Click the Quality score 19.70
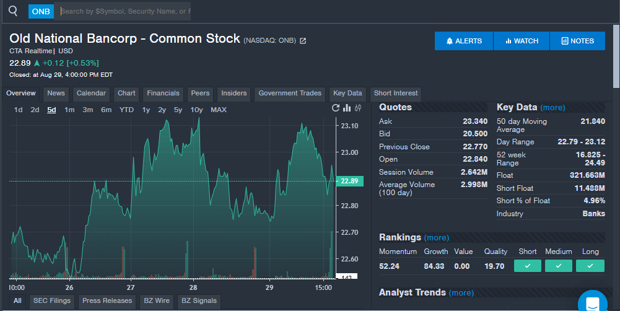Screen dimensions: 620x311 494,266
